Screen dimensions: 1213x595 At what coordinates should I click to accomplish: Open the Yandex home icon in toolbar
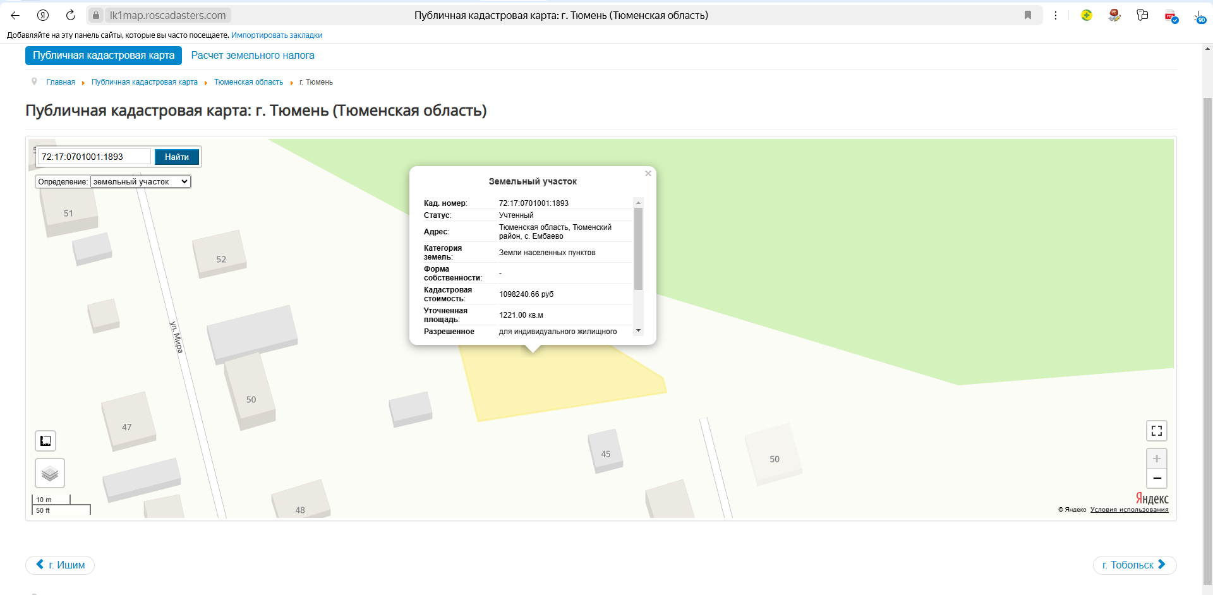coord(43,15)
